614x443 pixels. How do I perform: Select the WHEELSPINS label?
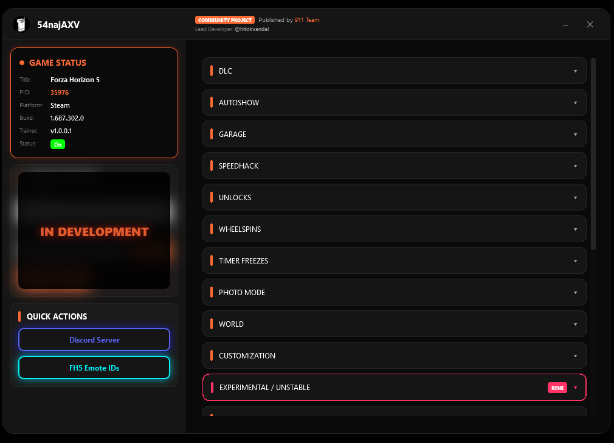(x=240, y=229)
